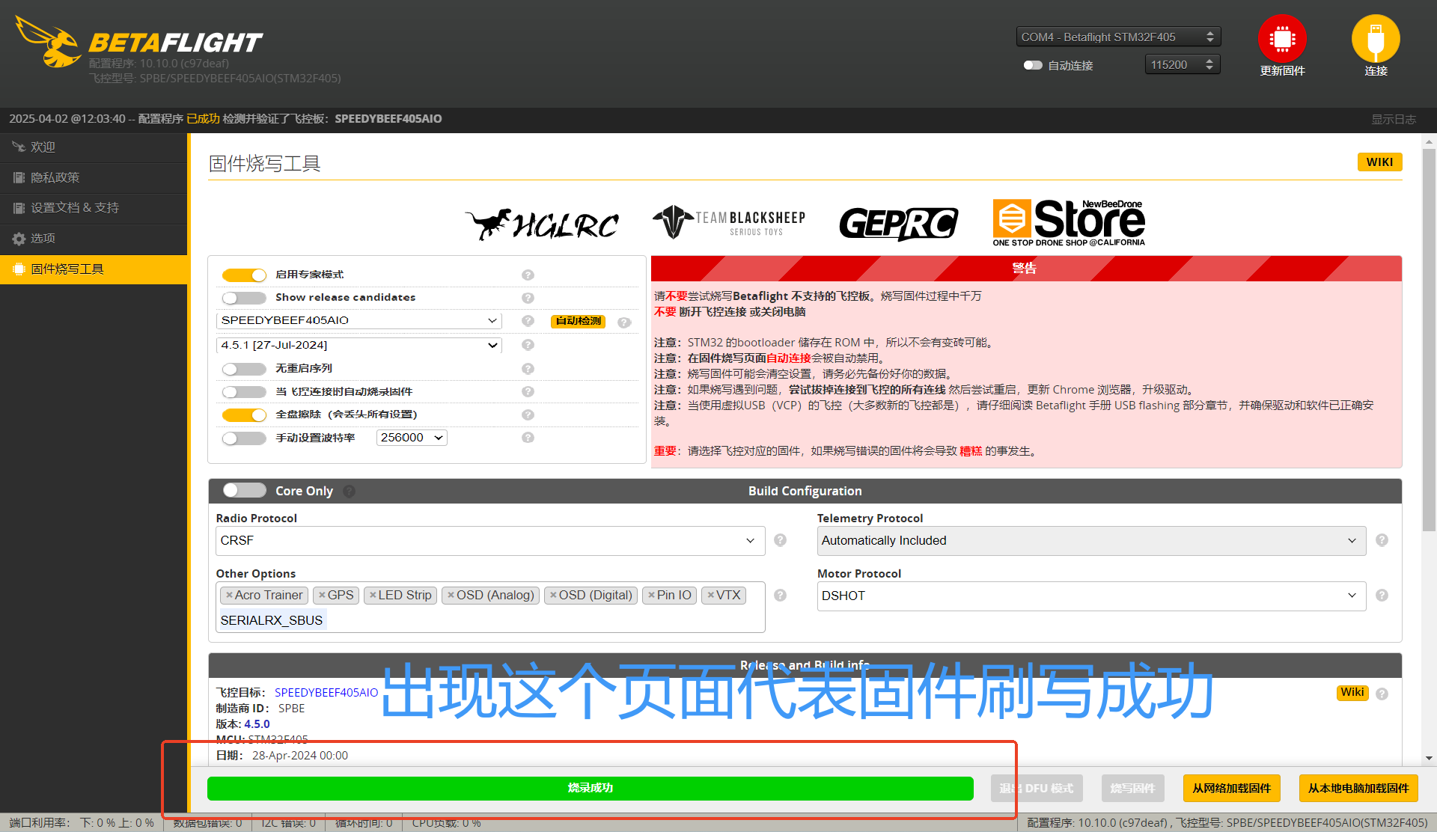Open the Options sidebar tab

coord(94,239)
